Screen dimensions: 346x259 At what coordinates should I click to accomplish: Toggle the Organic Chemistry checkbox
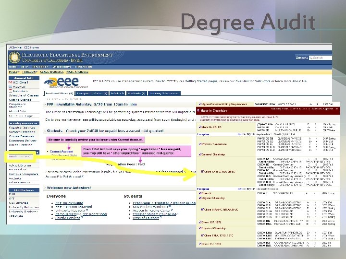(x=200, y=198)
